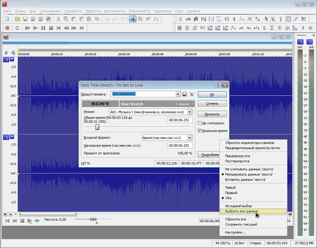Select the Pencil tool icon
This screenshot has height=248, width=317.
148,19
